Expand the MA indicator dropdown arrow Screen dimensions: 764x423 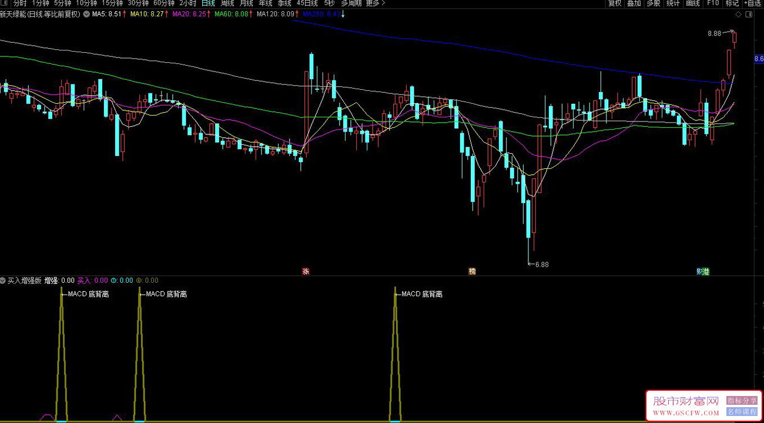click(86, 15)
